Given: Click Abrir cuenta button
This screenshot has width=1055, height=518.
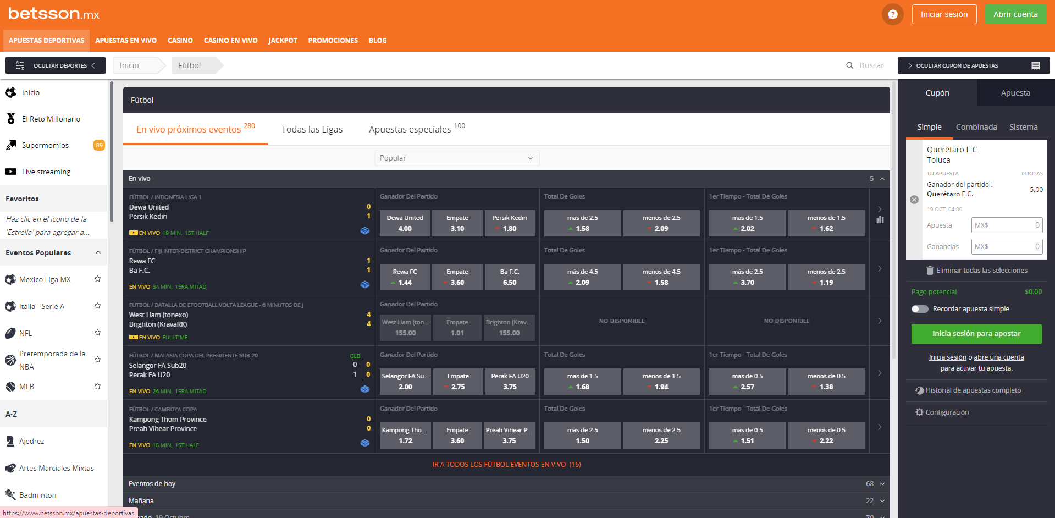Looking at the screenshot, I should click(x=1015, y=14).
